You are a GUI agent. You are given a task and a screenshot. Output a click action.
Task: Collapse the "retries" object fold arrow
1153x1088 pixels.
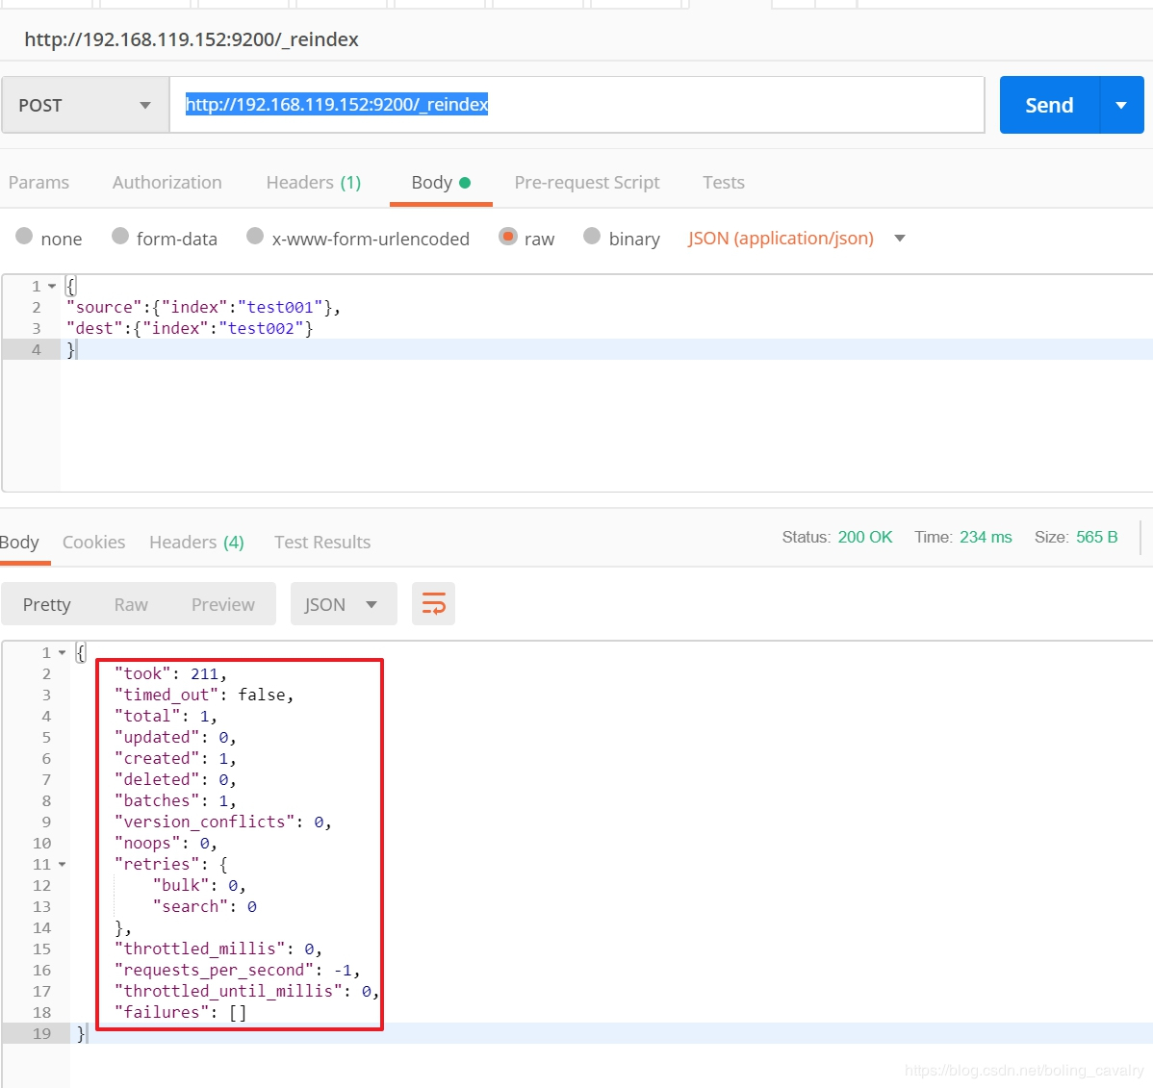point(63,865)
